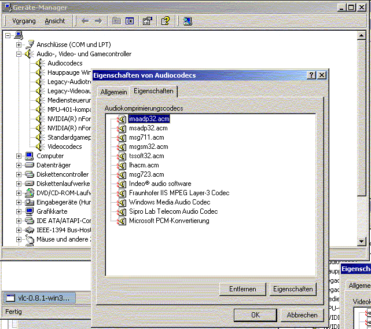Viewport: 371px width, 329px height.
Task: Expand the Diskettenlaufwerke node
Action: click(19, 184)
